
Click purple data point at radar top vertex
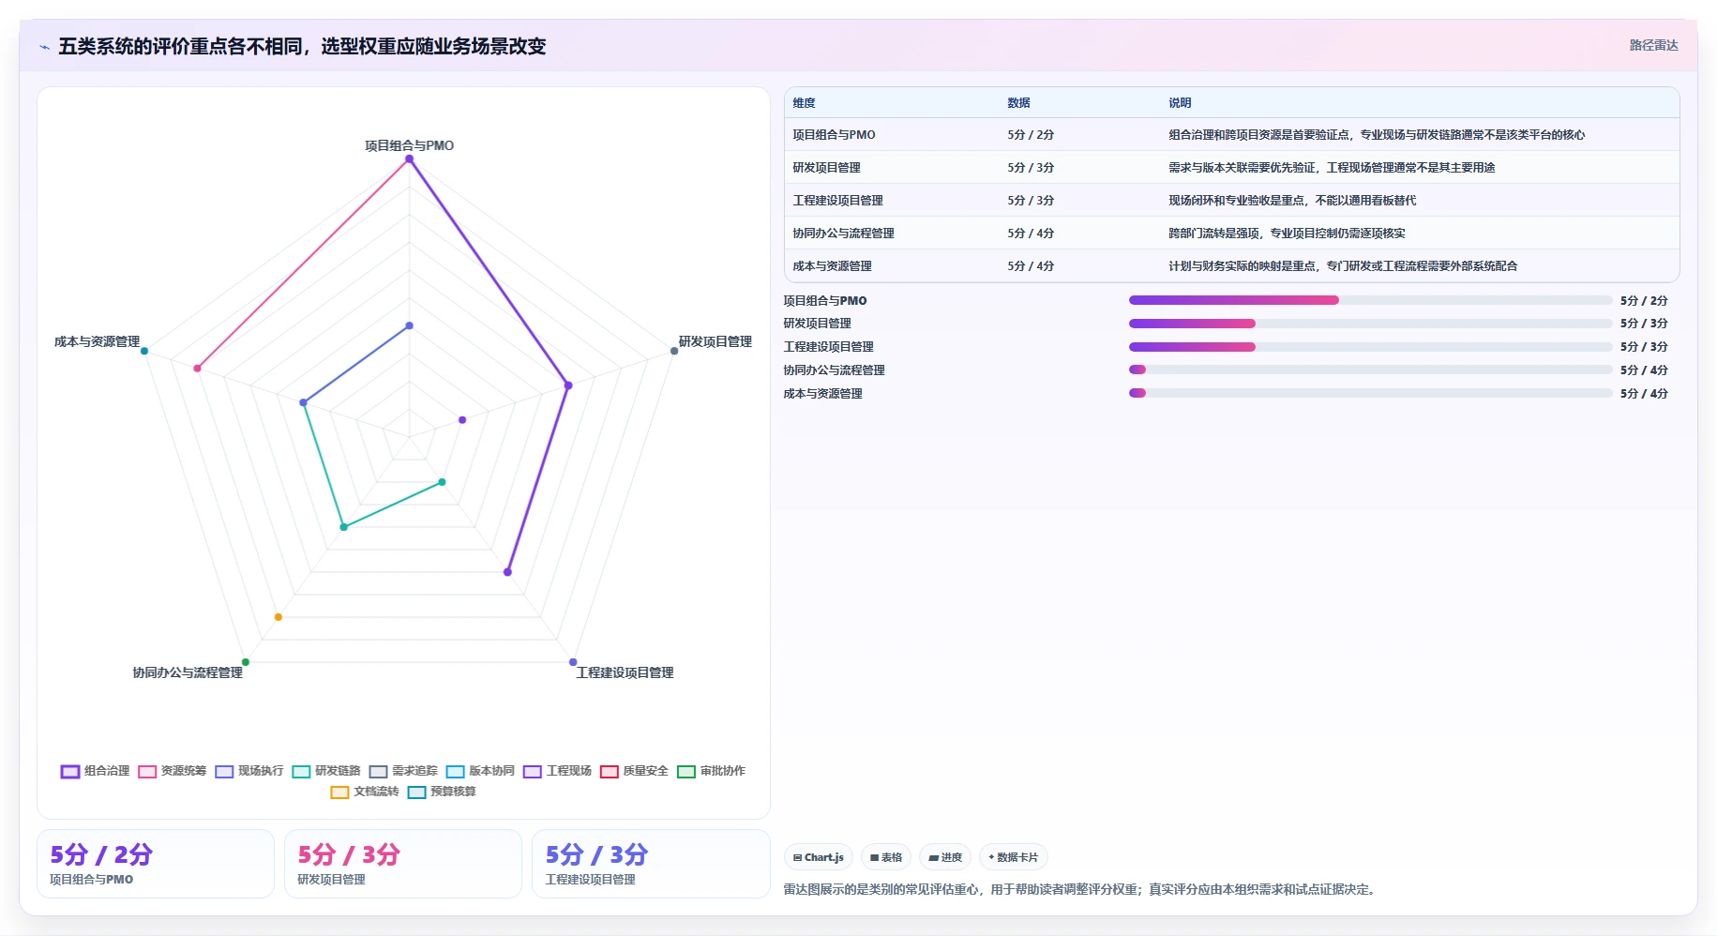coord(409,159)
